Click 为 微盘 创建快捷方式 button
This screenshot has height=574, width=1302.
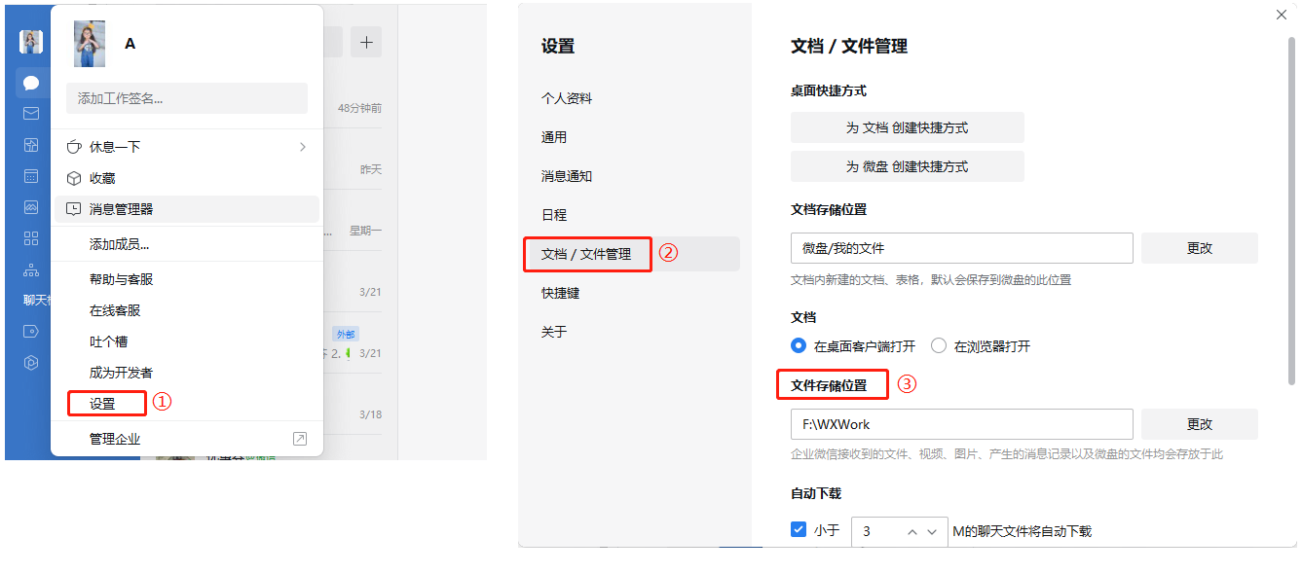(908, 166)
